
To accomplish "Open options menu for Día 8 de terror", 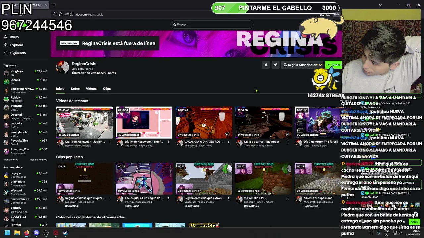I will pos(288,142).
